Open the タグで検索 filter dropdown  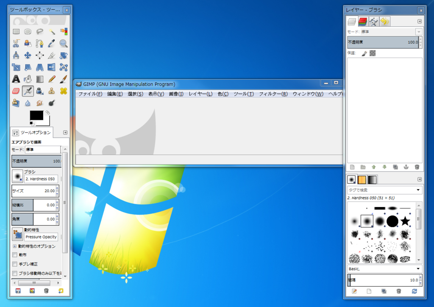[418, 190]
